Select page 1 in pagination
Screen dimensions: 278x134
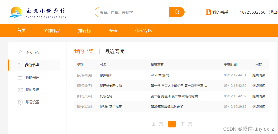point(172,124)
